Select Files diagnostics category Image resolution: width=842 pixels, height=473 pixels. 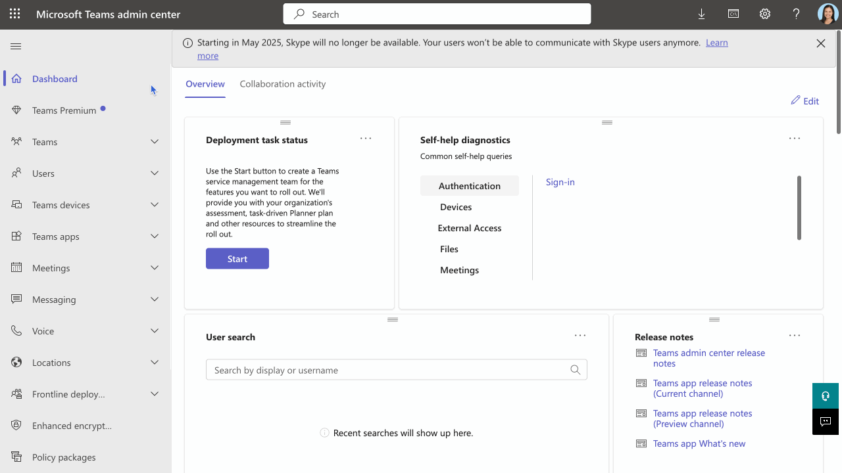click(x=449, y=249)
